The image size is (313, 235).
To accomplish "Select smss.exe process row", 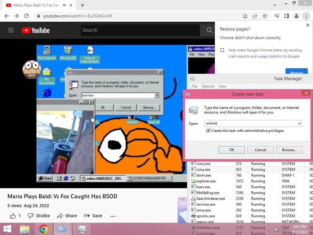I will (x=252, y=210).
